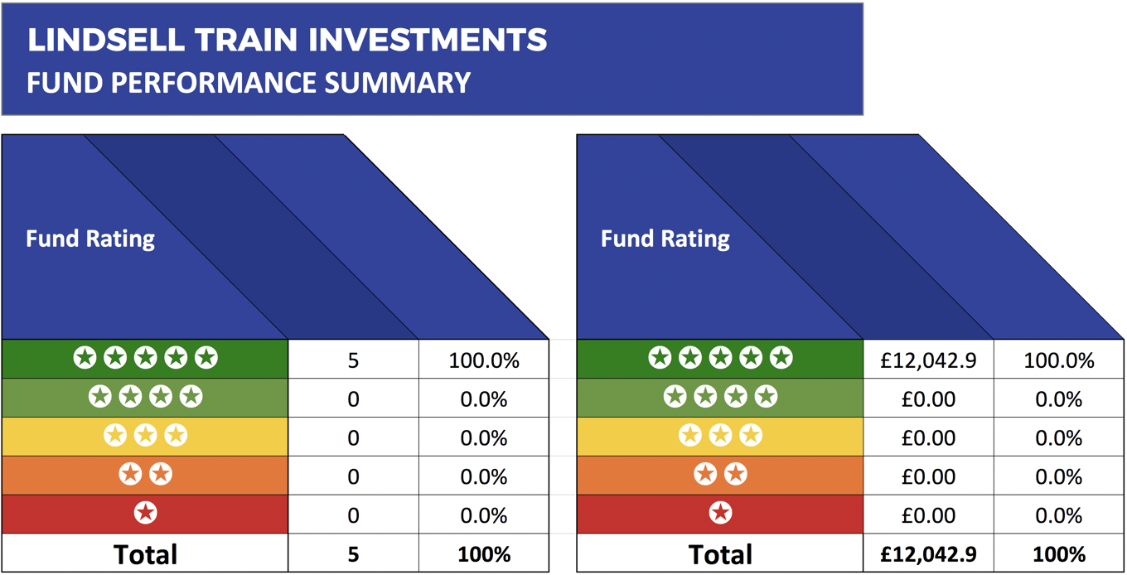Click the £12,042.9 value in five-star row
The height and width of the screenshot is (575, 1127).
click(928, 360)
